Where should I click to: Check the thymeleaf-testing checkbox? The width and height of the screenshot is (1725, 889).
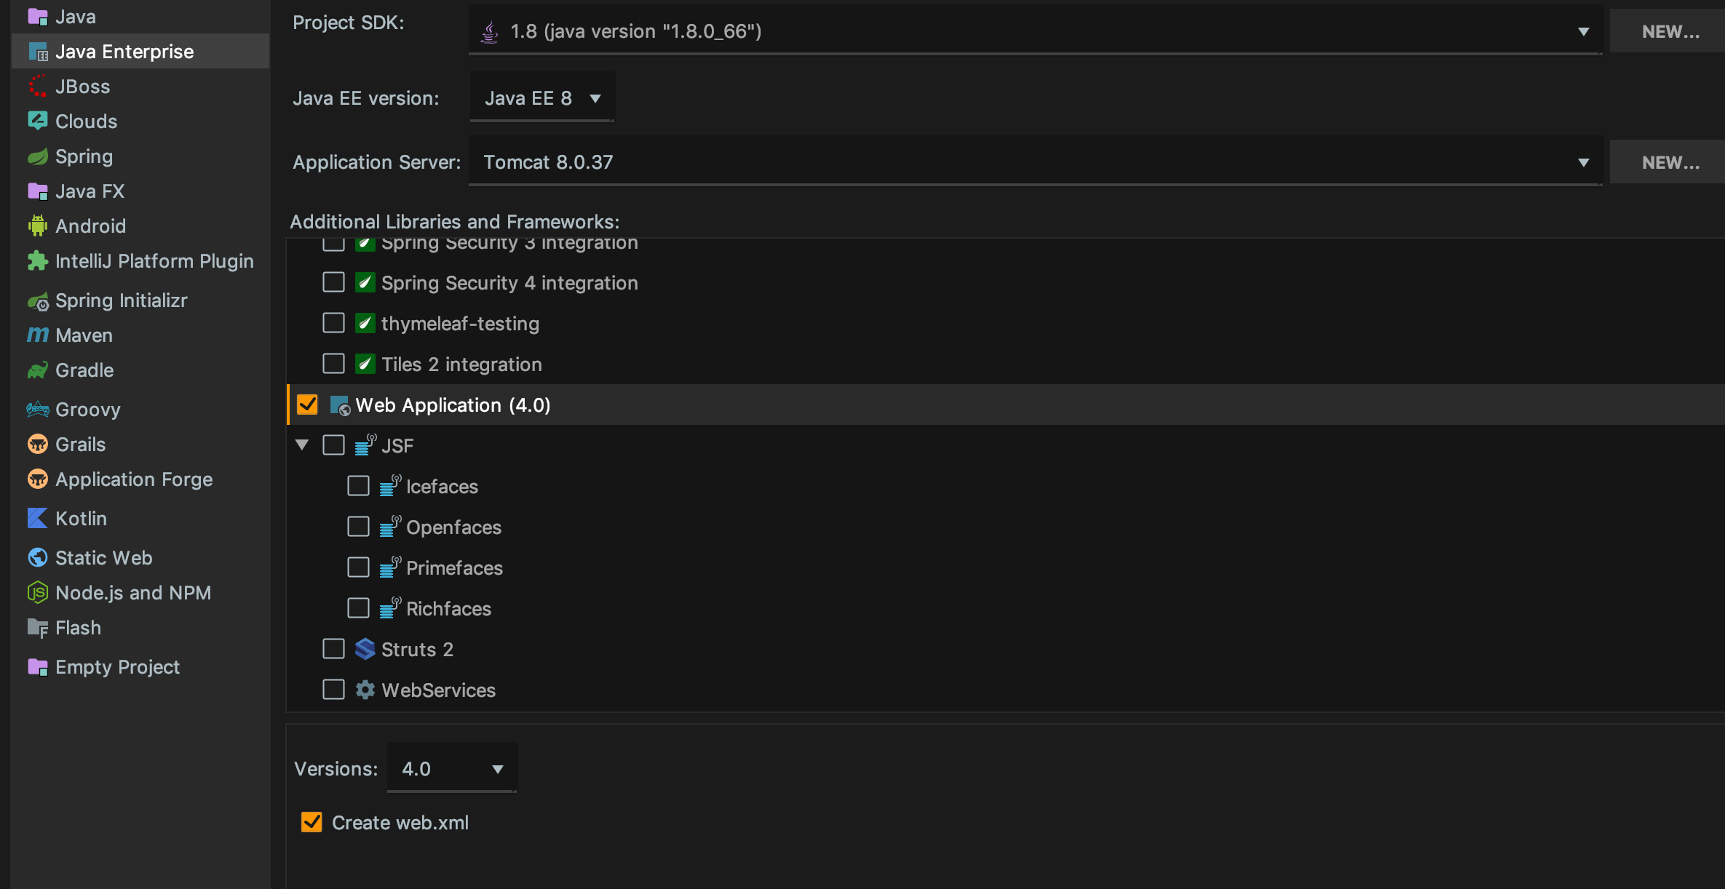tap(333, 323)
